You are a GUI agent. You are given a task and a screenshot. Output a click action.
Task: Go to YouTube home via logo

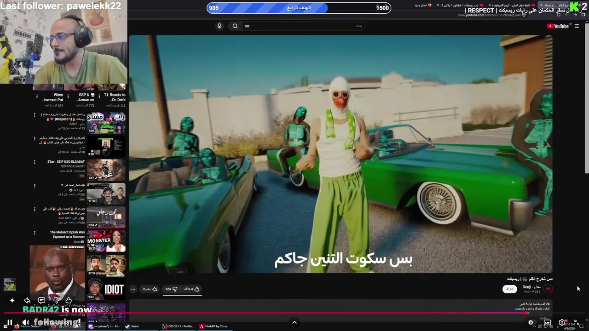pyautogui.click(x=558, y=26)
